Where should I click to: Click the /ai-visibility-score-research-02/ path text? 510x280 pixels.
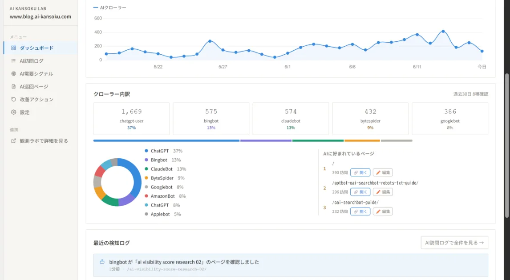[166, 269]
